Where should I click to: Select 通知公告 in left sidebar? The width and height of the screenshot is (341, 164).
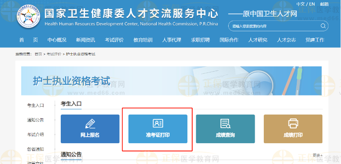pyautogui.click(x=36, y=120)
